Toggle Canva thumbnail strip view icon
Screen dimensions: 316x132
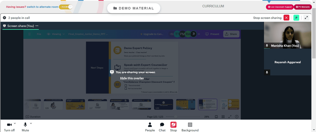click(x=216, y=117)
